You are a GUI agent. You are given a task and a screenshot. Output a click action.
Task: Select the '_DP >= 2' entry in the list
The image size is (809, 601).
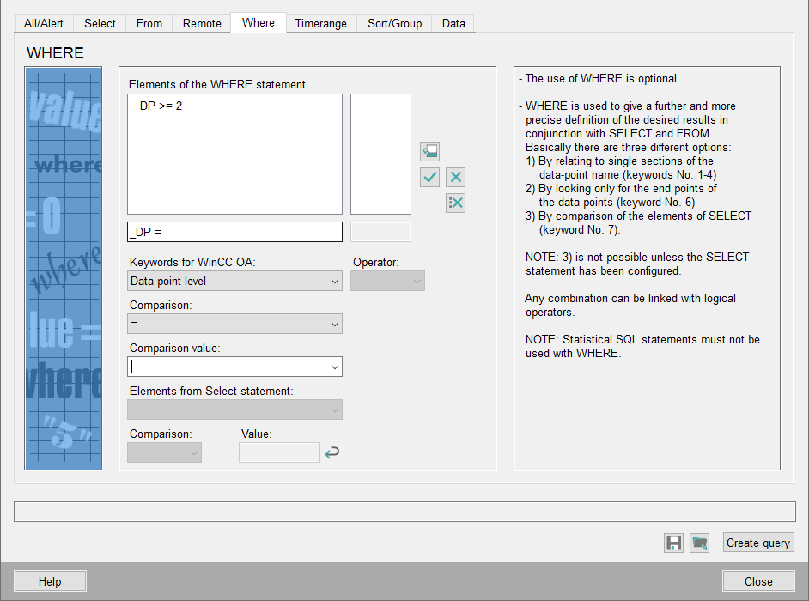pyautogui.click(x=158, y=106)
